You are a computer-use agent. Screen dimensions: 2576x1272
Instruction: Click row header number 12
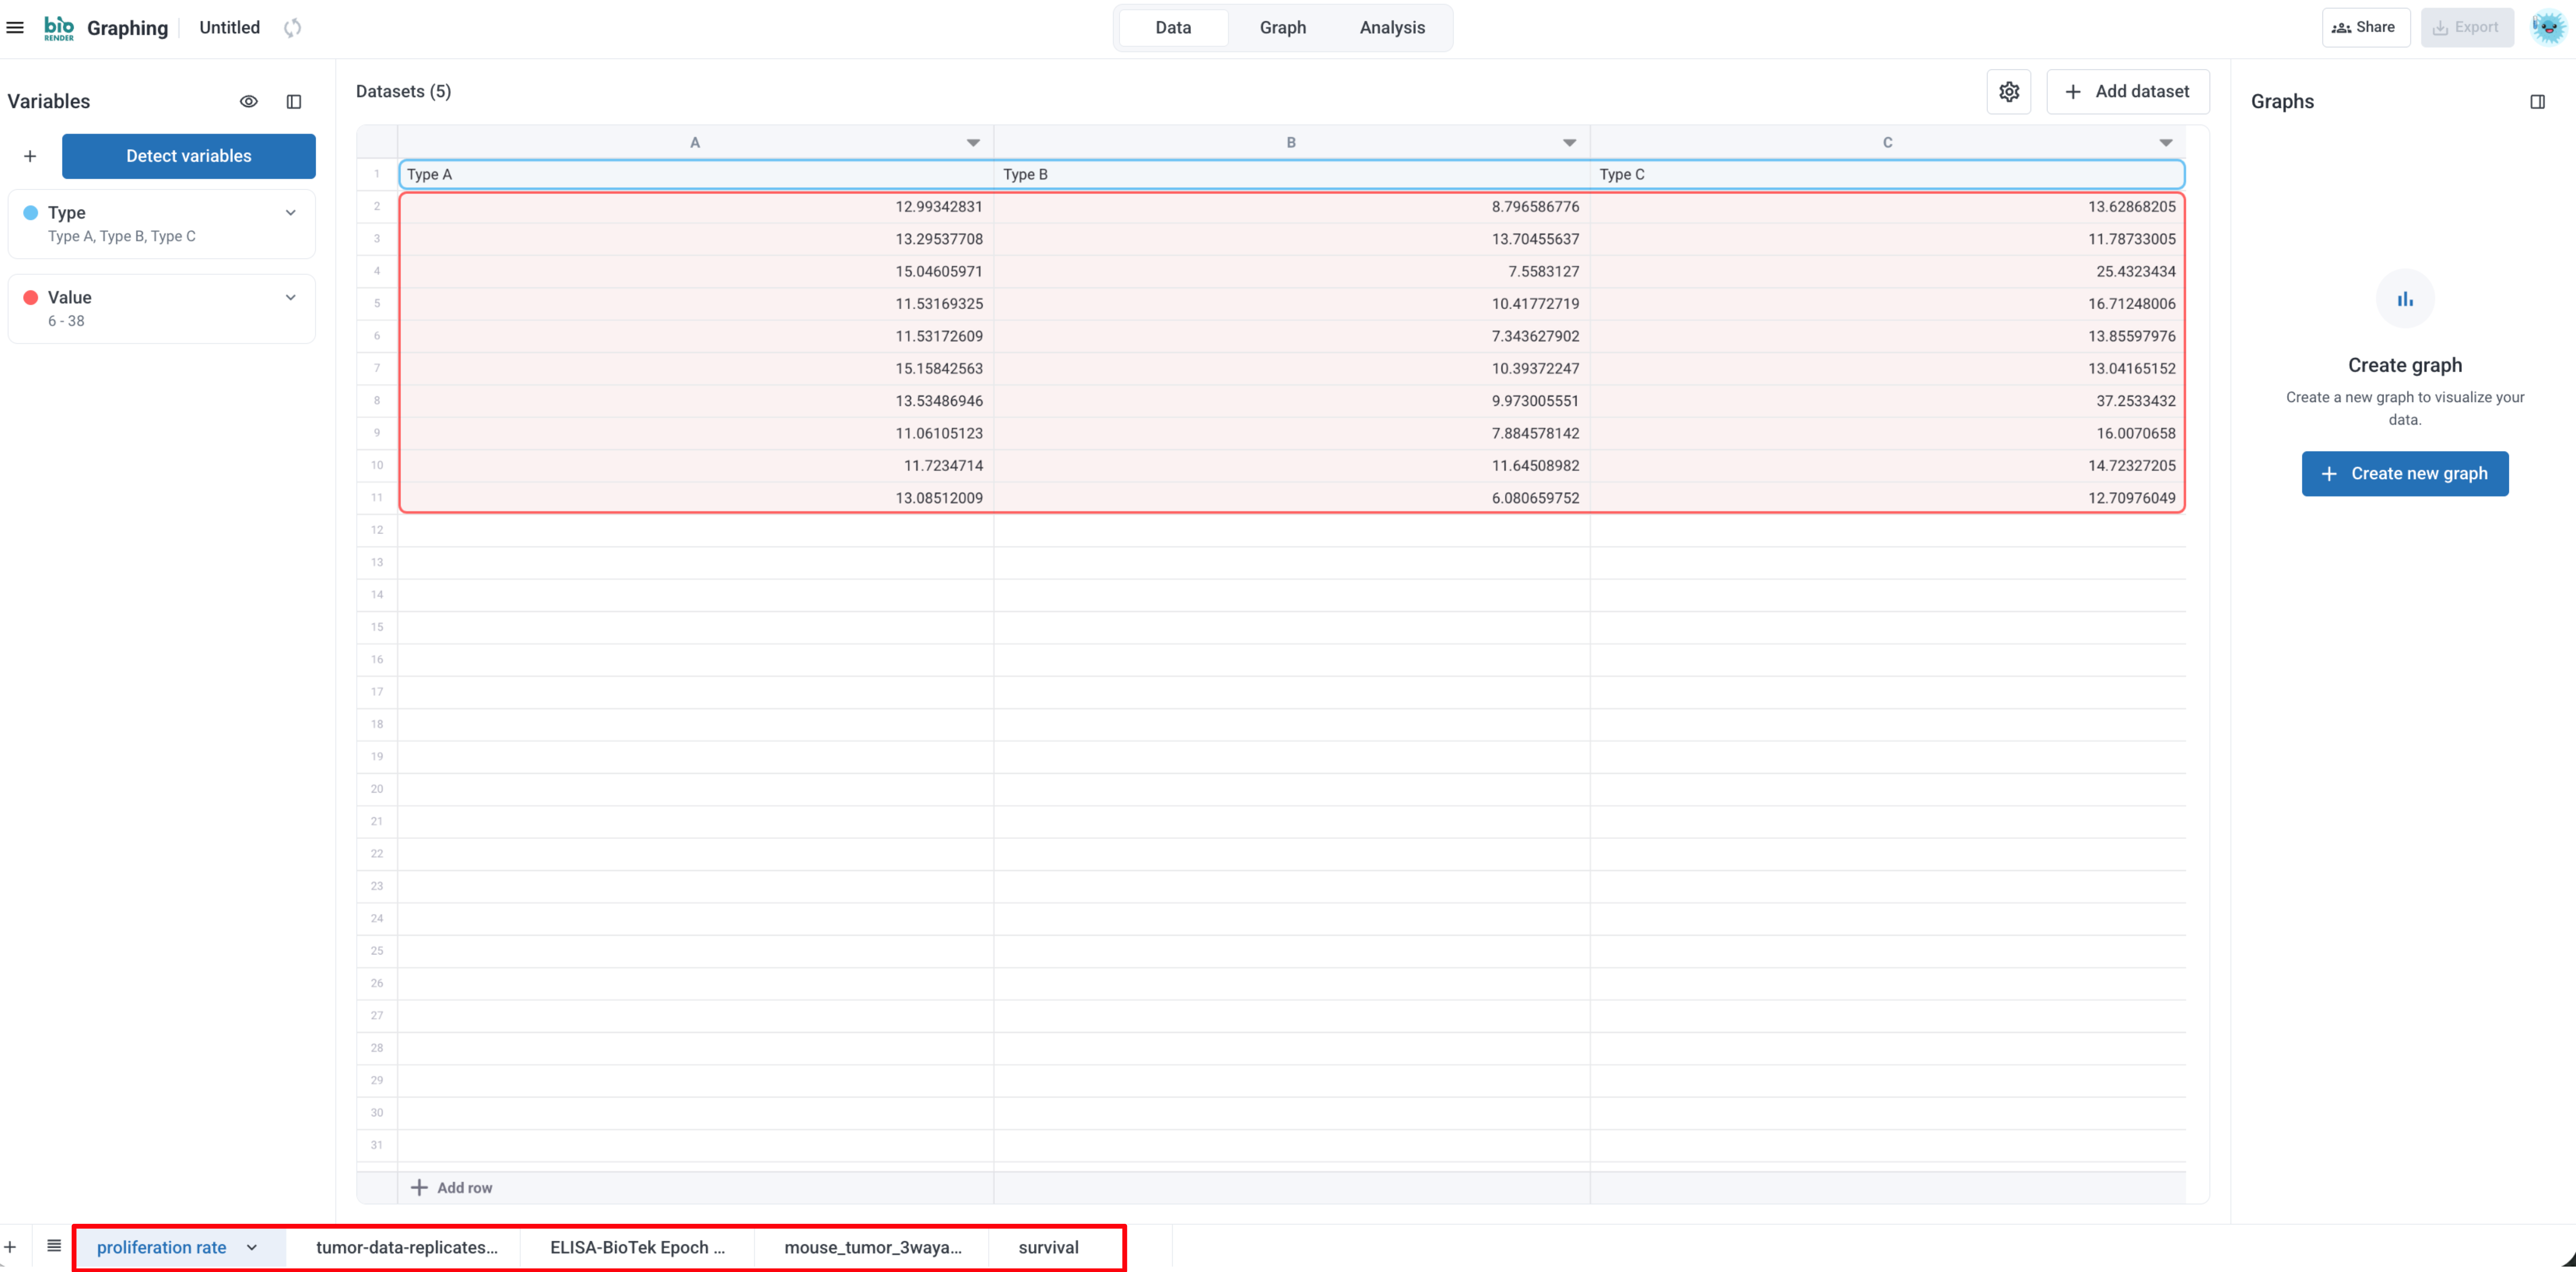377,530
